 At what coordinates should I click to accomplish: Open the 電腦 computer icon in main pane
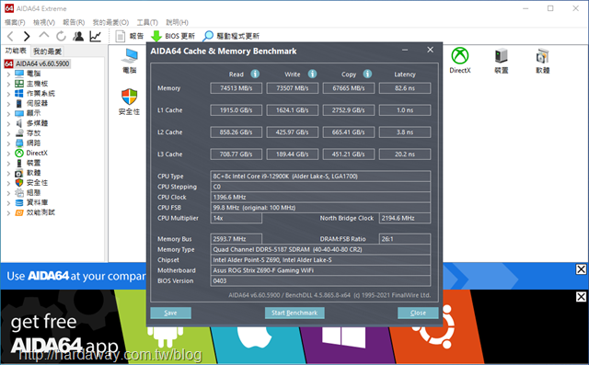pyautogui.click(x=130, y=61)
